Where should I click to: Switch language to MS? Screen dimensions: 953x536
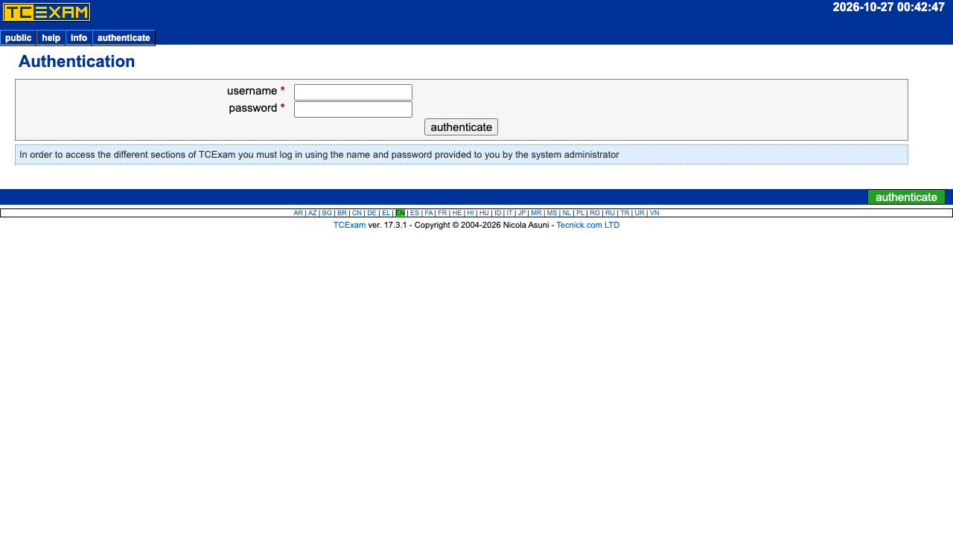click(552, 213)
